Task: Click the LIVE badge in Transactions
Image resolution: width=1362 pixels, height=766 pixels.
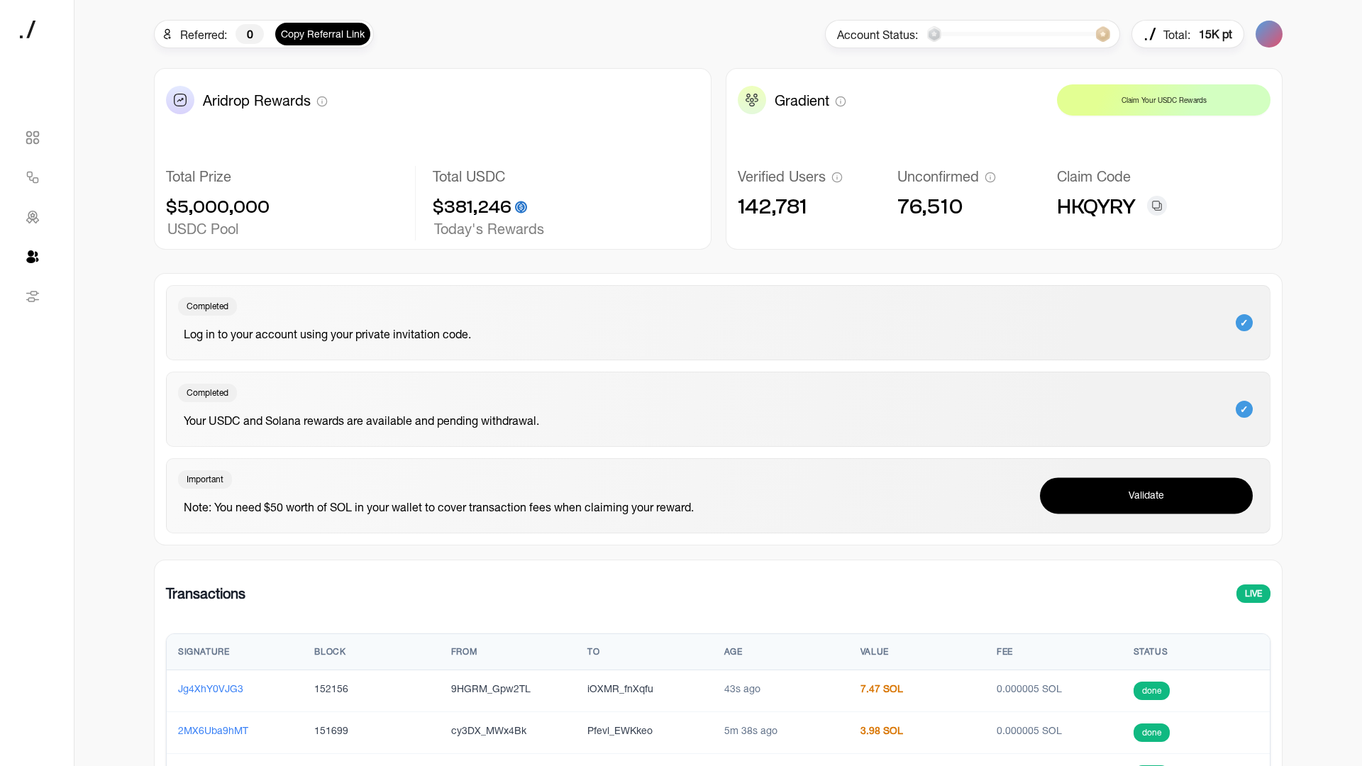Action: click(x=1253, y=594)
